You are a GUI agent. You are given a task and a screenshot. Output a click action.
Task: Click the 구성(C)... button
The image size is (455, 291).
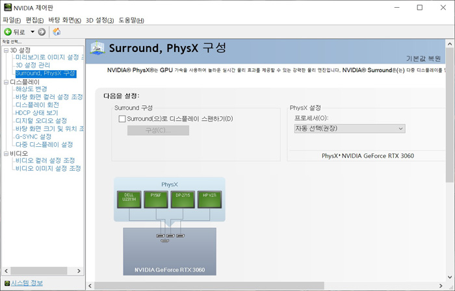coord(158,131)
